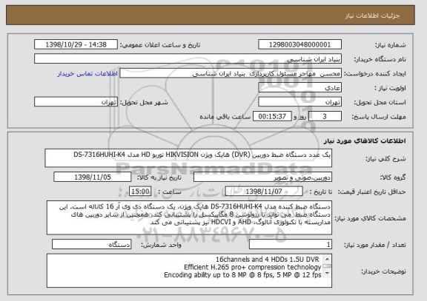The width and height of the screenshot is (427, 301).
Task: Click the scroll down arrow in buyer notes
Action: [327, 273]
